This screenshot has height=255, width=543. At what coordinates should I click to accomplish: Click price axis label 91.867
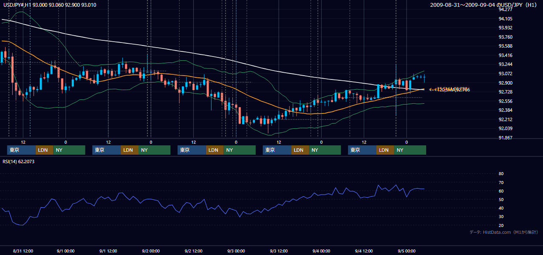[505, 138]
